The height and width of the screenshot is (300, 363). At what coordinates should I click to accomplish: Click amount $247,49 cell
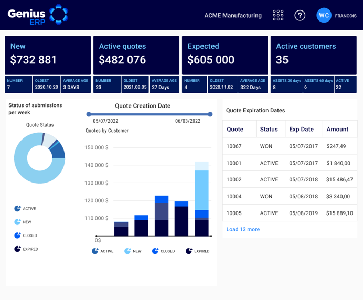click(336, 146)
